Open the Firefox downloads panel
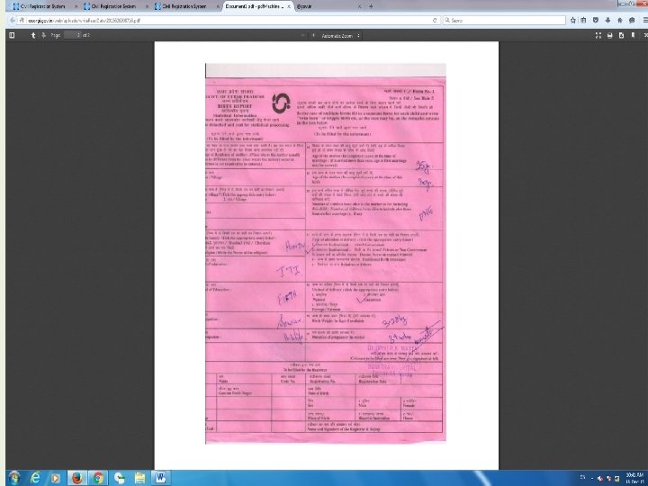Viewport: 648px width, 486px height. click(x=607, y=20)
